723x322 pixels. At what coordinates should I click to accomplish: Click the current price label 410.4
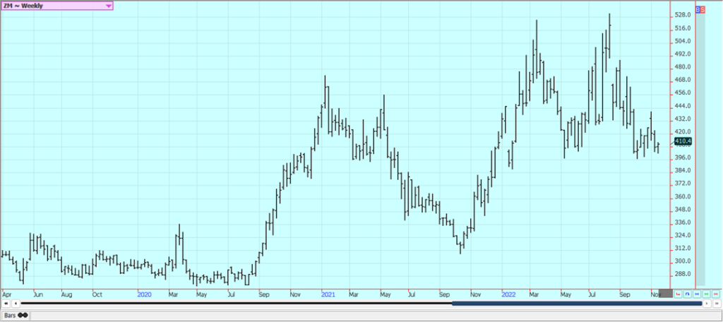683,141
